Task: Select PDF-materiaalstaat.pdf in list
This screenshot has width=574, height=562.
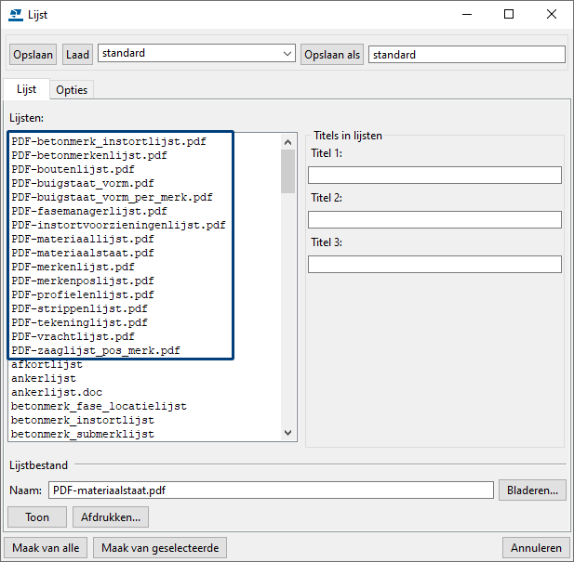Action: tap(83, 253)
